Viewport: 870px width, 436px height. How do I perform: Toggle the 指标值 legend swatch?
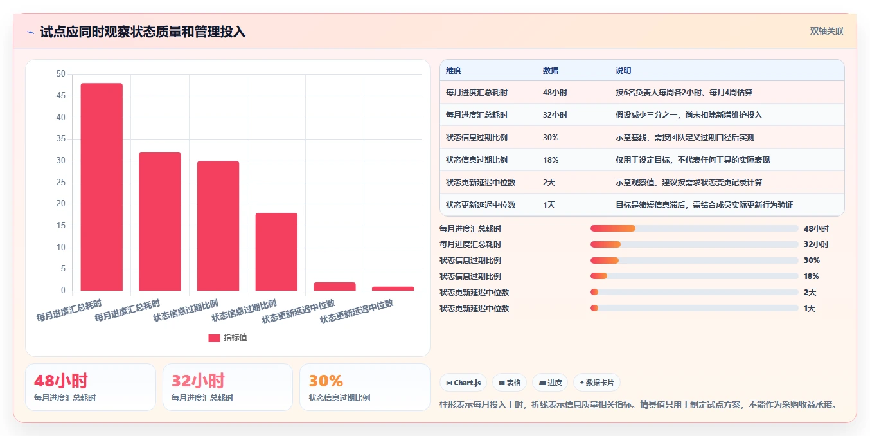214,338
